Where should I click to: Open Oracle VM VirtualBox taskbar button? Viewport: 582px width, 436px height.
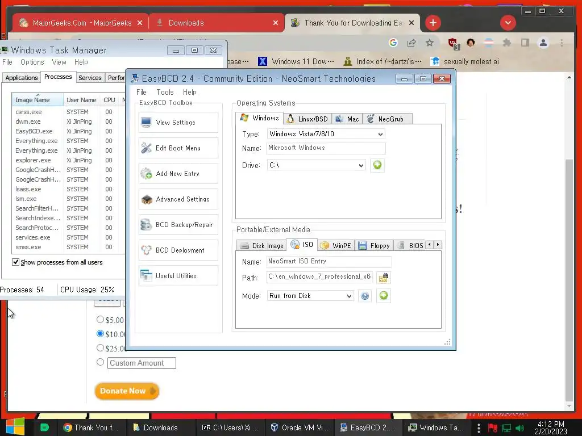click(x=300, y=427)
